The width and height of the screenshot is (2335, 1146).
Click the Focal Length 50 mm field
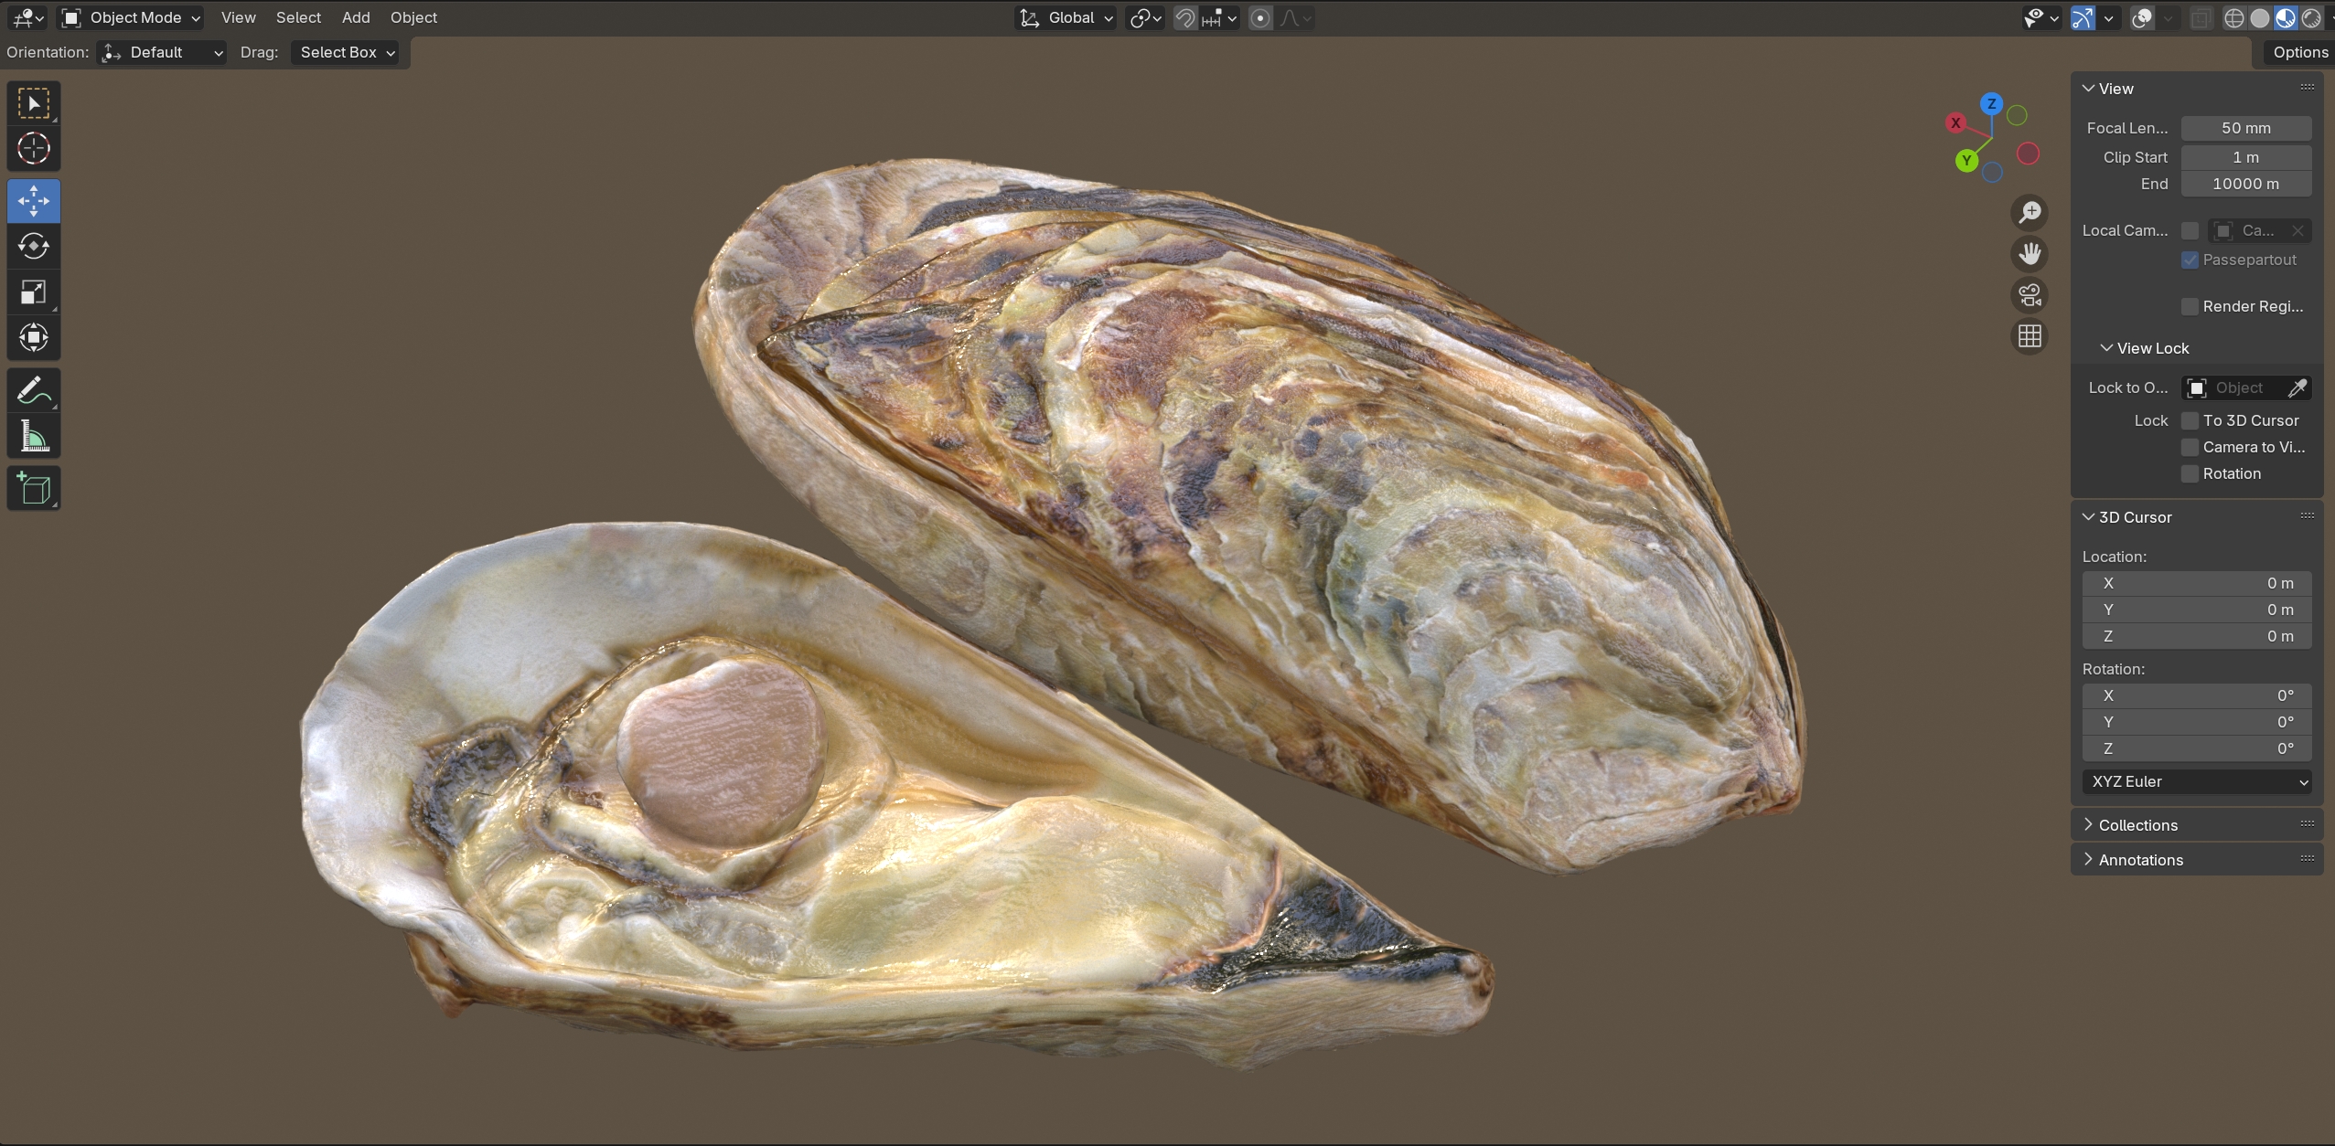(2245, 128)
